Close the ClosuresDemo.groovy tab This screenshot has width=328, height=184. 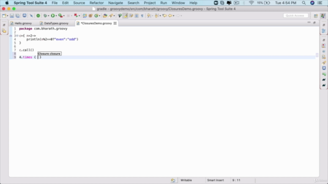point(115,24)
